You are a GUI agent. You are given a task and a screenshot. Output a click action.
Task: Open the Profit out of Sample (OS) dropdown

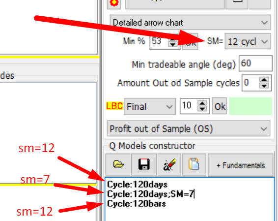tap(189, 128)
